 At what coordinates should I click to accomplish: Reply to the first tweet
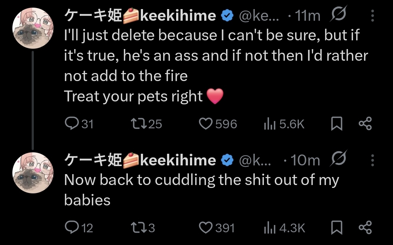pyautogui.click(x=70, y=124)
